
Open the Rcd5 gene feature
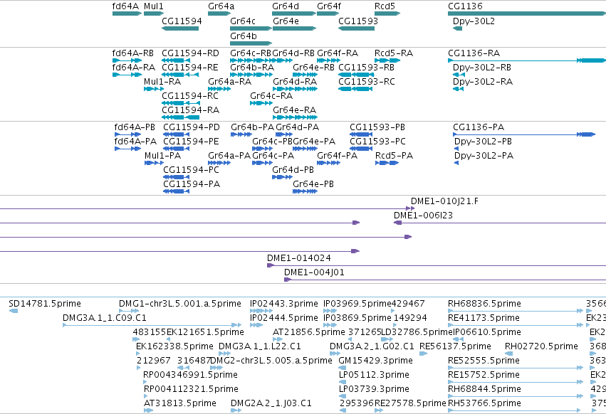click(387, 14)
